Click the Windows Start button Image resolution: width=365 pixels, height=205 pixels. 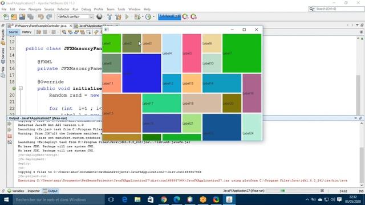tap(6, 200)
